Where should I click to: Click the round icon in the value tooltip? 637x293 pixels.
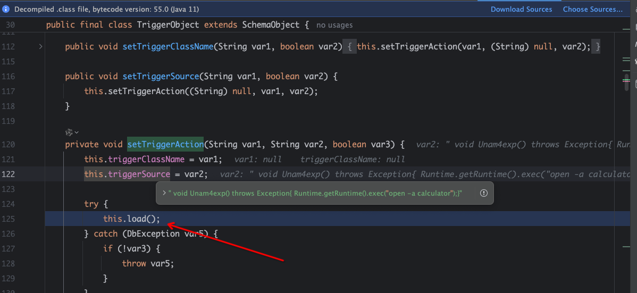483,193
